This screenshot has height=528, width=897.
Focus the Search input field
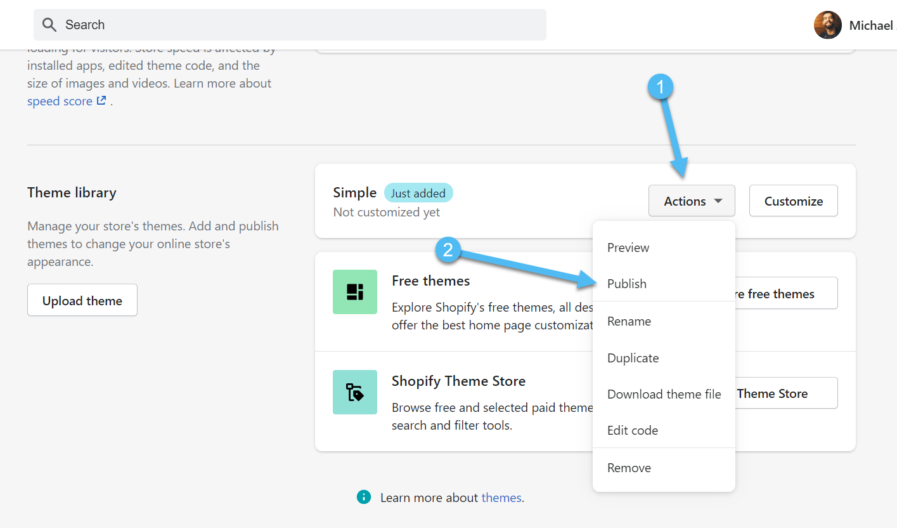298,25
